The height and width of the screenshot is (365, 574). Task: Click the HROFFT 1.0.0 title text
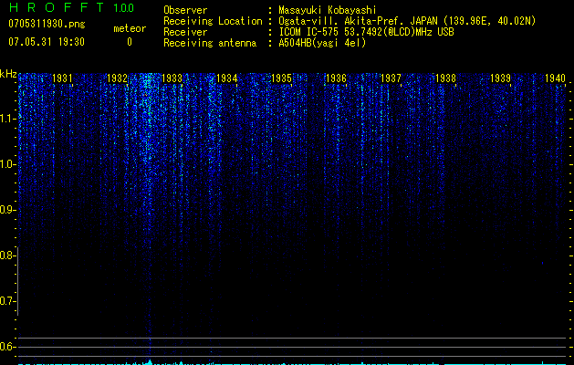click(71, 7)
